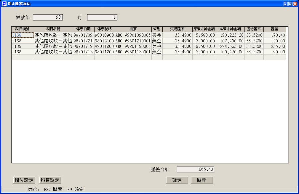
Task: Click local amount 100,470.00
Action: point(230,52)
